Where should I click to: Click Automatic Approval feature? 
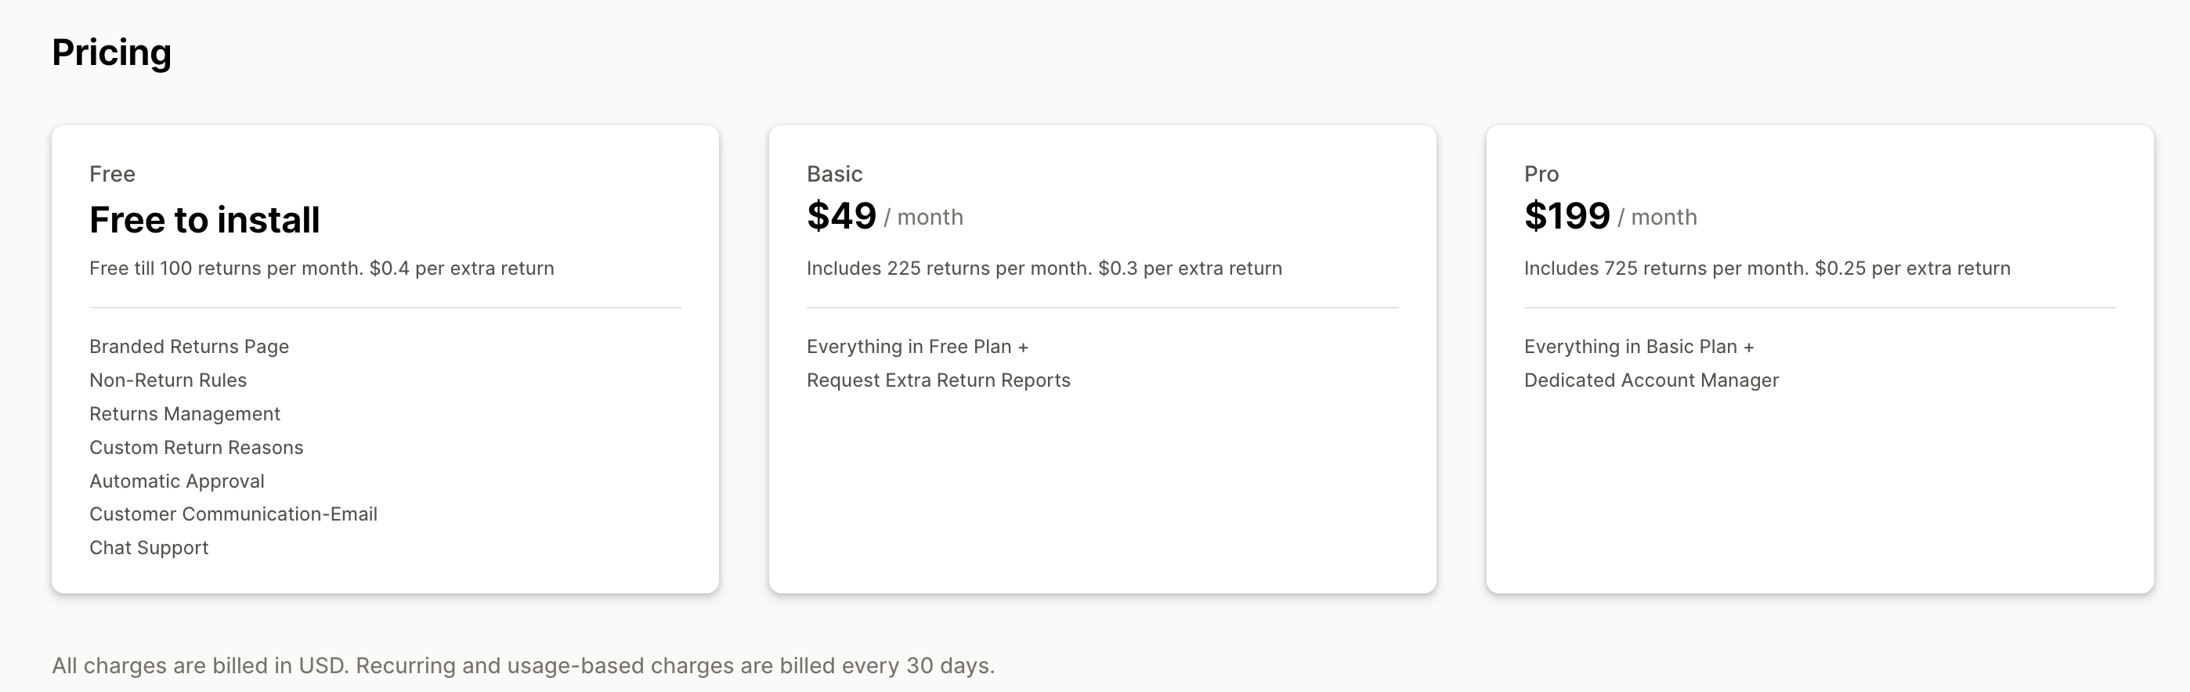point(177,481)
